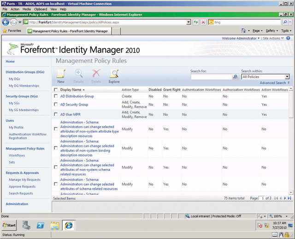Open the Clipboard menu

point(41,9)
